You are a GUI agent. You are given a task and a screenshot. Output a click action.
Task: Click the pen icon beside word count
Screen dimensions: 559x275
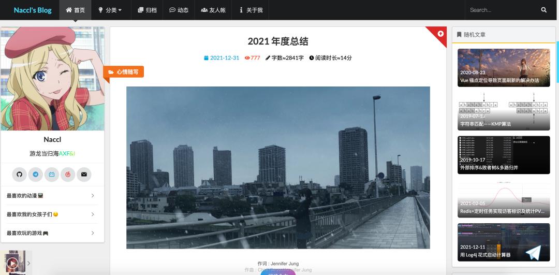(268, 58)
